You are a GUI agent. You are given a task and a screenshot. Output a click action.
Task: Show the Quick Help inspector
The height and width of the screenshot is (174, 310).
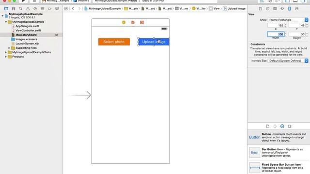click(x=267, y=9)
